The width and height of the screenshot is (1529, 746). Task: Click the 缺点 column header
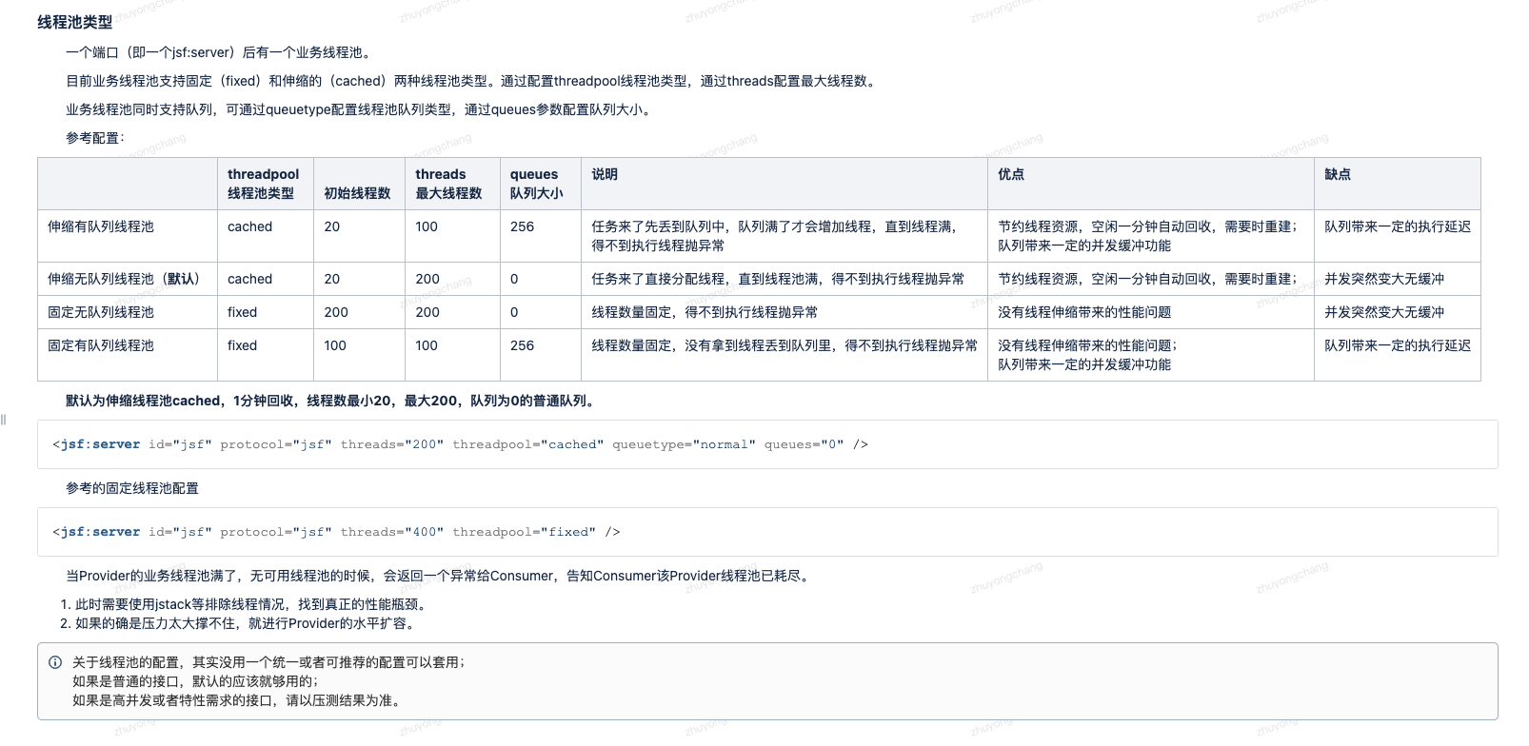click(1338, 174)
